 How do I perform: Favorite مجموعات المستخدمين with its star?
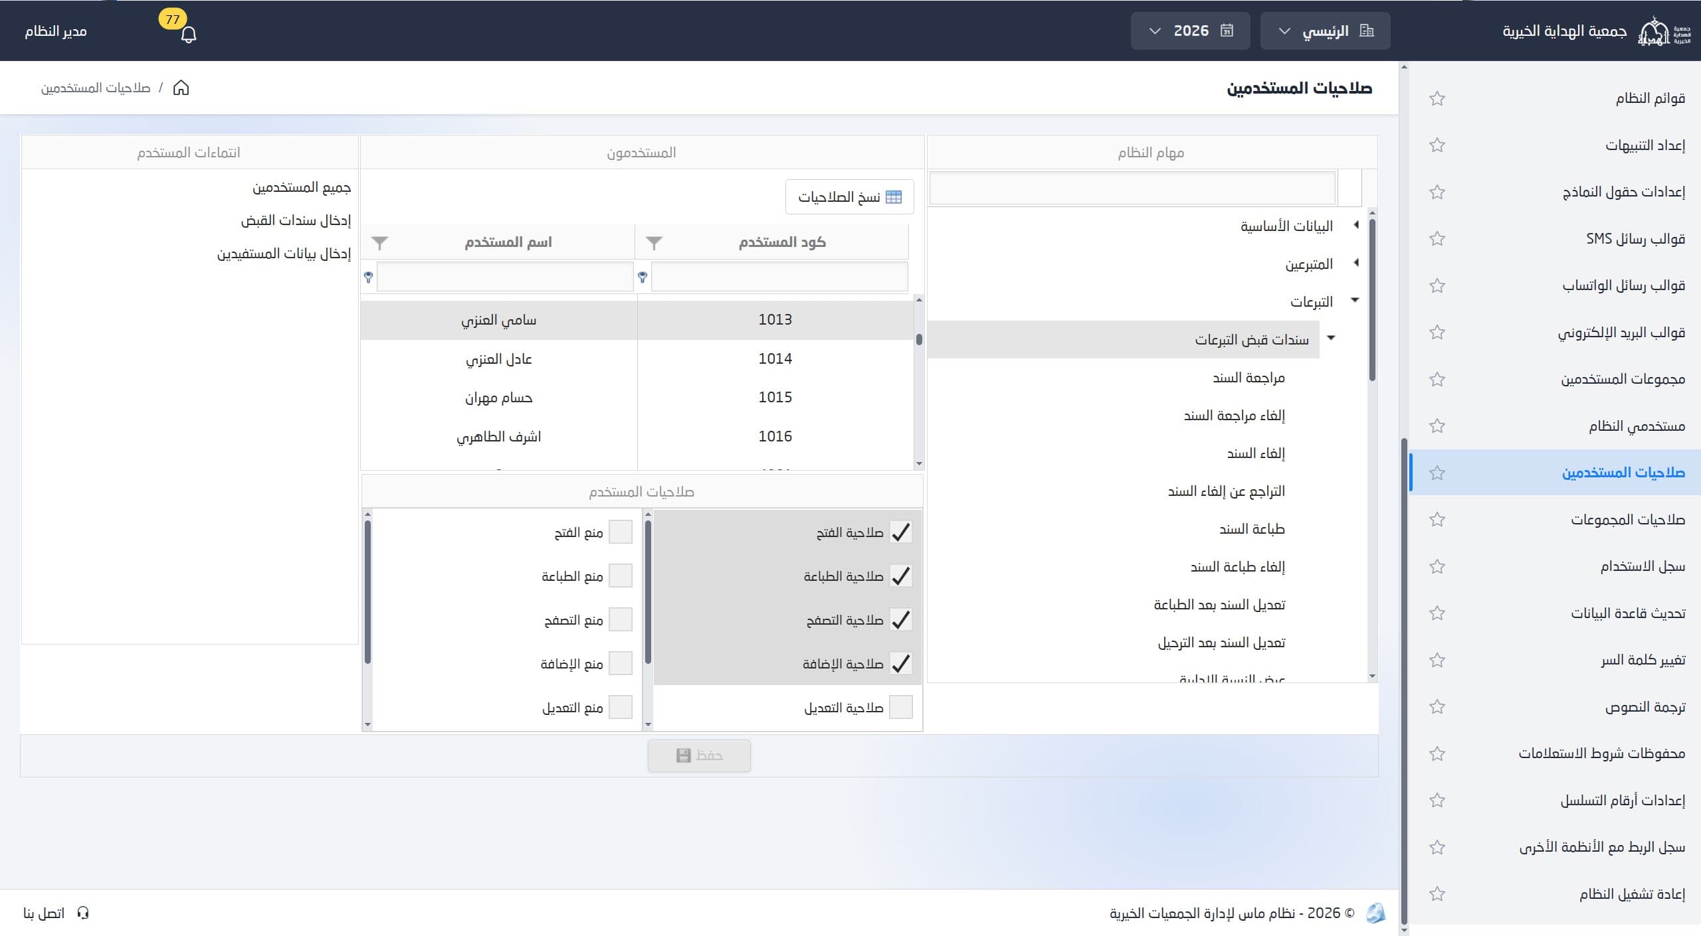[x=1437, y=379]
